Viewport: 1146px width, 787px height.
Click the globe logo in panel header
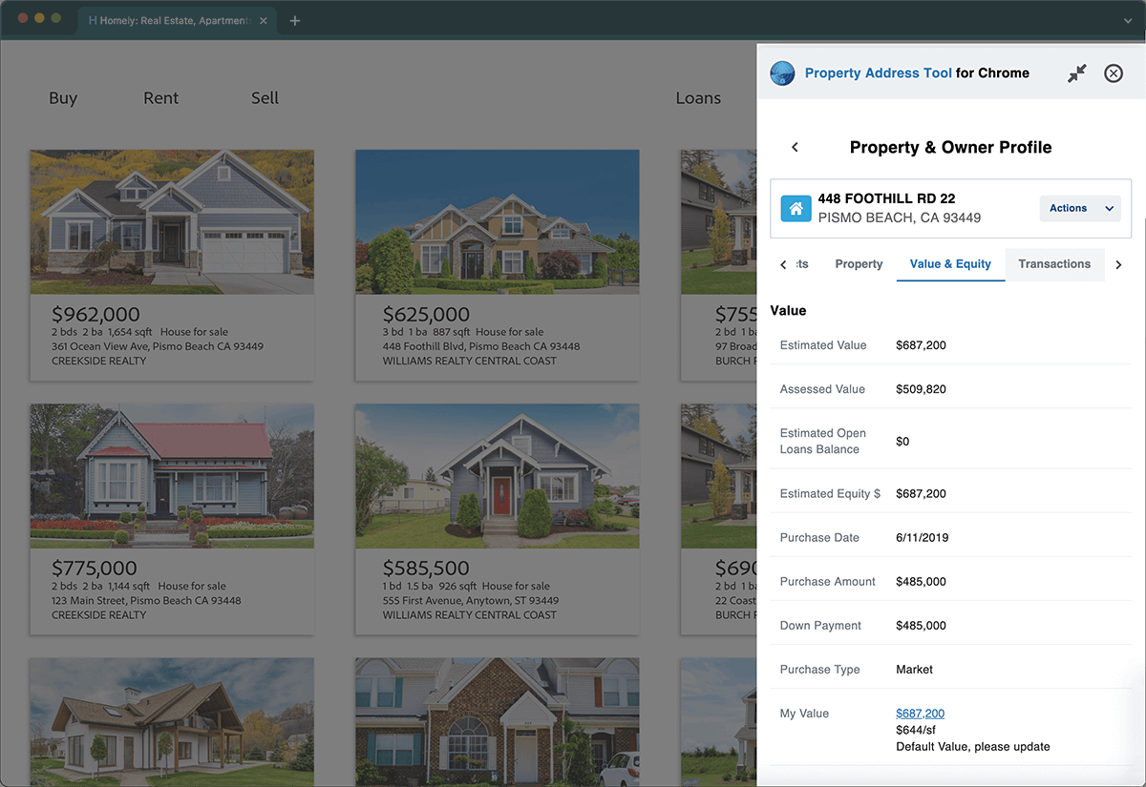click(x=782, y=73)
